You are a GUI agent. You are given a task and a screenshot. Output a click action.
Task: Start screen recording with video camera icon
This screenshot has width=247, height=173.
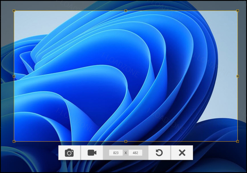tap(92, 153)
